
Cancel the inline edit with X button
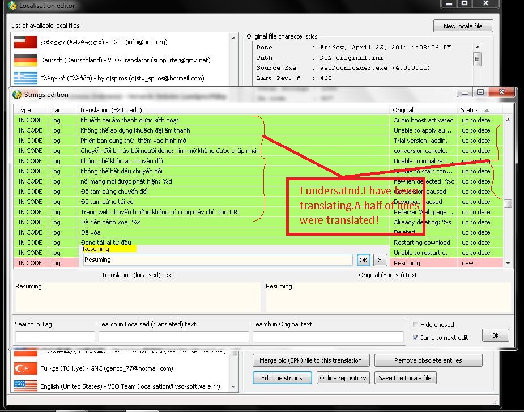[x=380, y=260]
